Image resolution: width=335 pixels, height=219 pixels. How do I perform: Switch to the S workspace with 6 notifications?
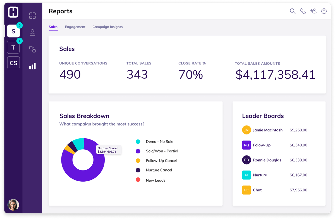click(13, 31)
